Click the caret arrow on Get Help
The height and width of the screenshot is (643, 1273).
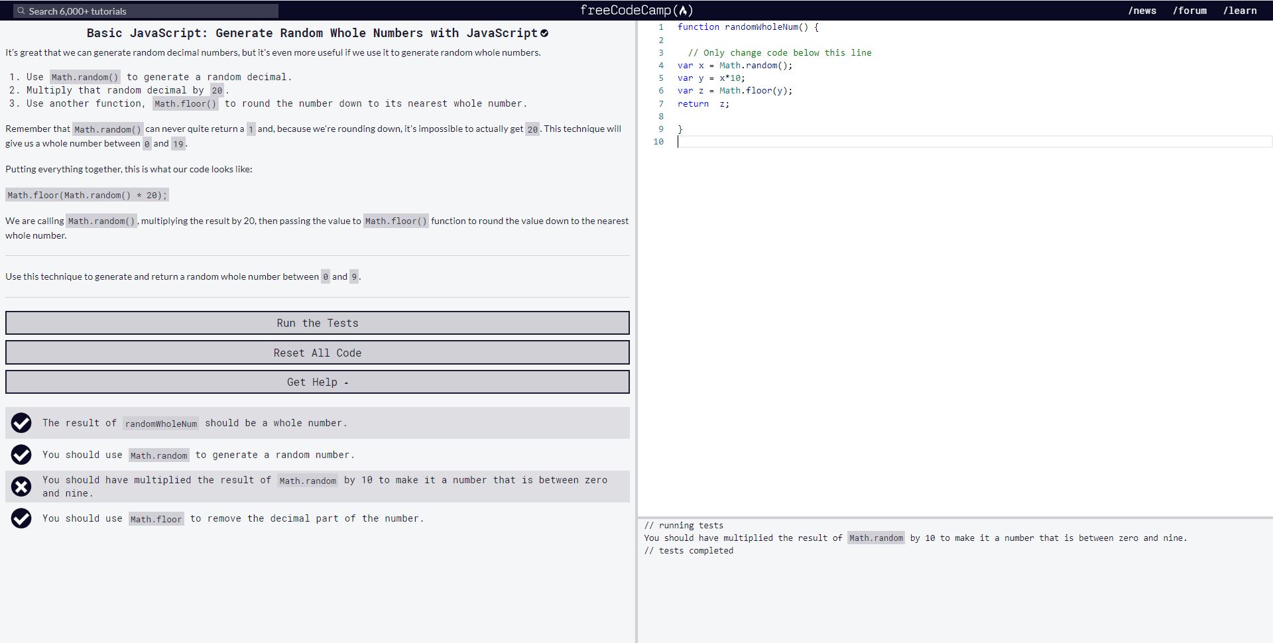(x=347, y=382)
